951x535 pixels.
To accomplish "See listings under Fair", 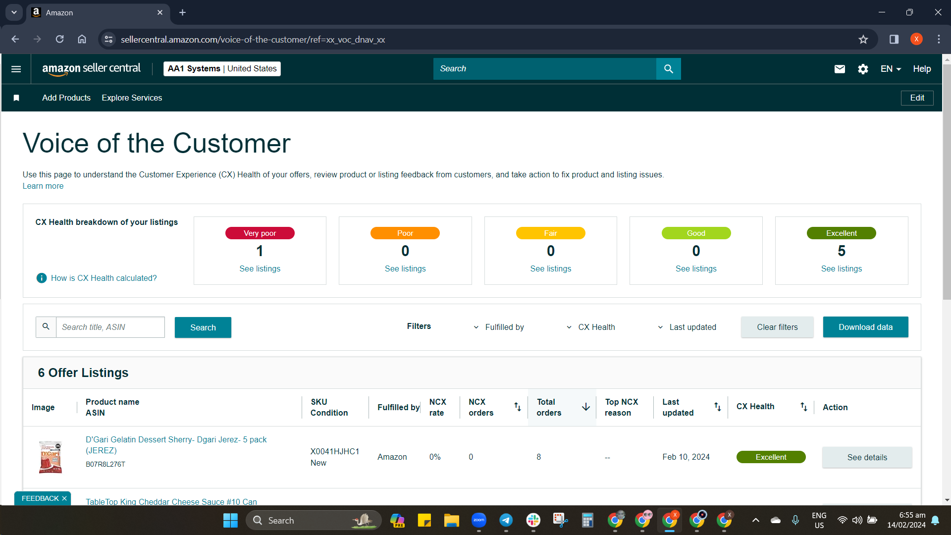I will [x=550, y=268].
